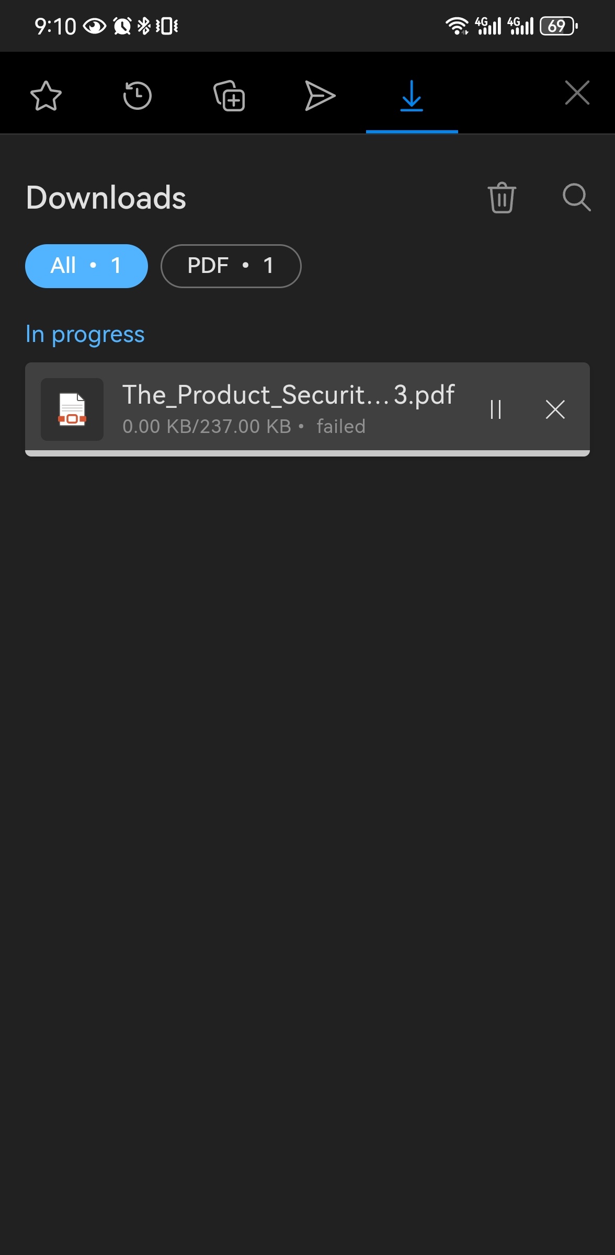Tap the PDF file thumbnail icon
Screen dimensions: 615x1255
(72, 409)
